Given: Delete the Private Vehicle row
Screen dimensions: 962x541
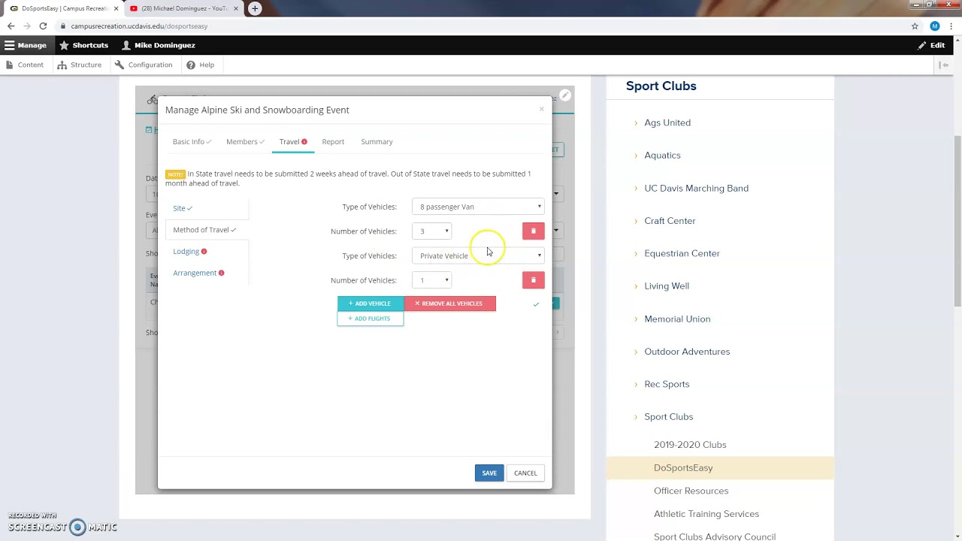Looking at the screenshot, I should coord(534,280).
